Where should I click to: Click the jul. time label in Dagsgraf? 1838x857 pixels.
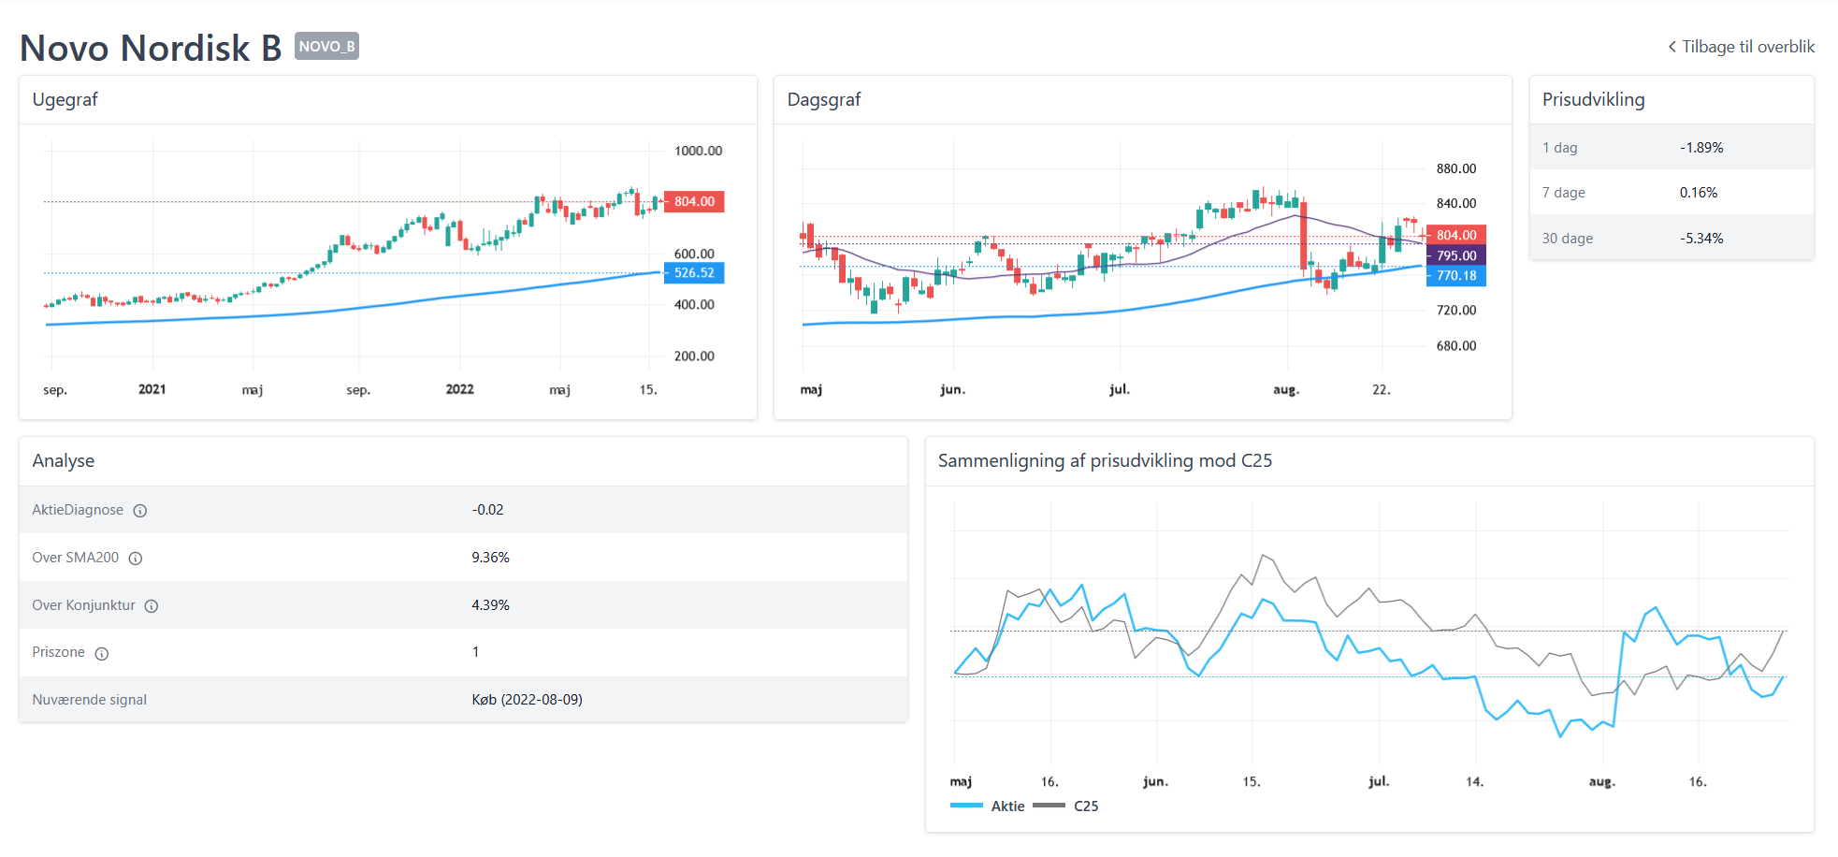coord(1119,390)
